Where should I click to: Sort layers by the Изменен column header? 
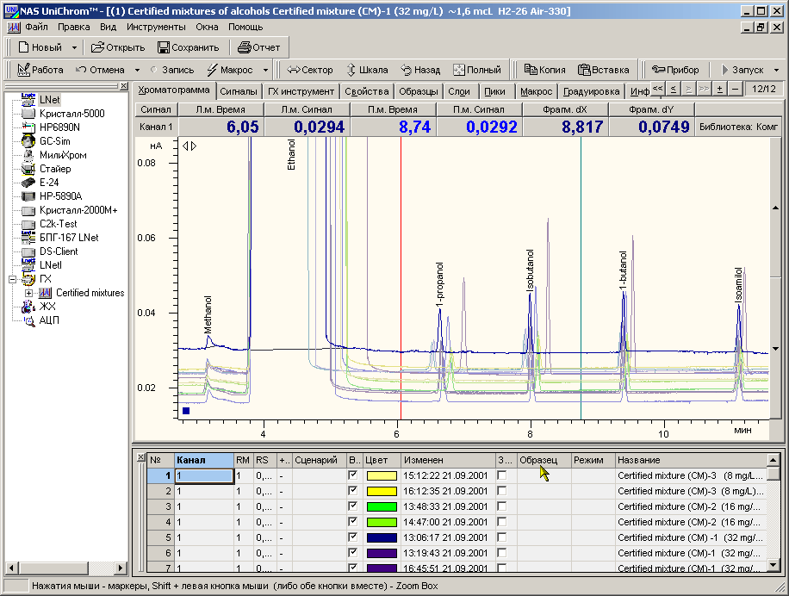tap(449, 460)
